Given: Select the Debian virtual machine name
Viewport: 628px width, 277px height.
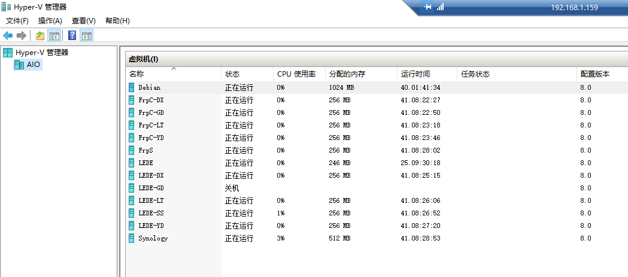Looking at the screenshot, I should click(150, 88).
